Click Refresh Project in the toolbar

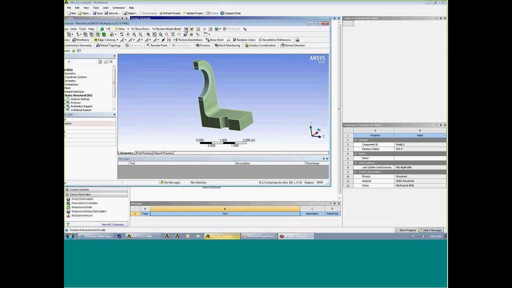tap(170, 13)
